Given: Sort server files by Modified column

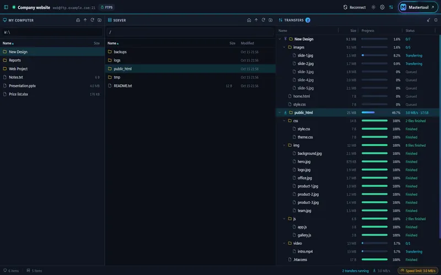Looking at the screenshot, I should (247, 43).
